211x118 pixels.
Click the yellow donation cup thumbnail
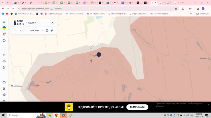coord(69,107)
